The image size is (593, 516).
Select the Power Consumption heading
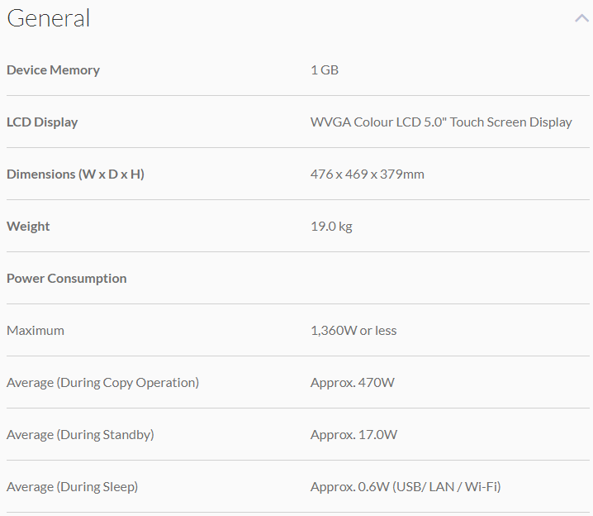pyautogui.click(x=67, y=279)
